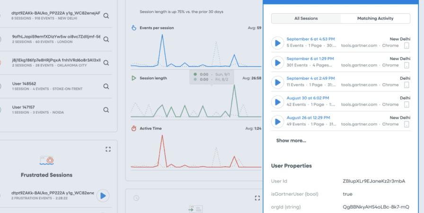Viewport: 424px width, 213px height.
Task: Click the Active Time stopwatch icon
Action: (x=133, y=129)
